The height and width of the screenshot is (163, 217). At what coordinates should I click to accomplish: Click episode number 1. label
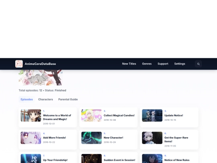[44, 111]
